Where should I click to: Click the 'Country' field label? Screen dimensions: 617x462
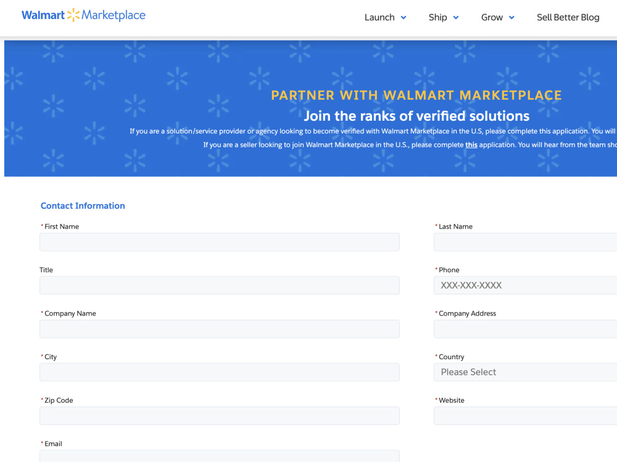click(x=452, y=357)
